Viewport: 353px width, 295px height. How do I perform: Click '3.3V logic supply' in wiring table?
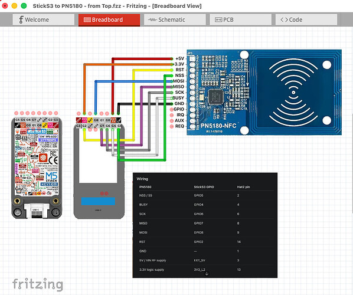[x=152, y=270]
